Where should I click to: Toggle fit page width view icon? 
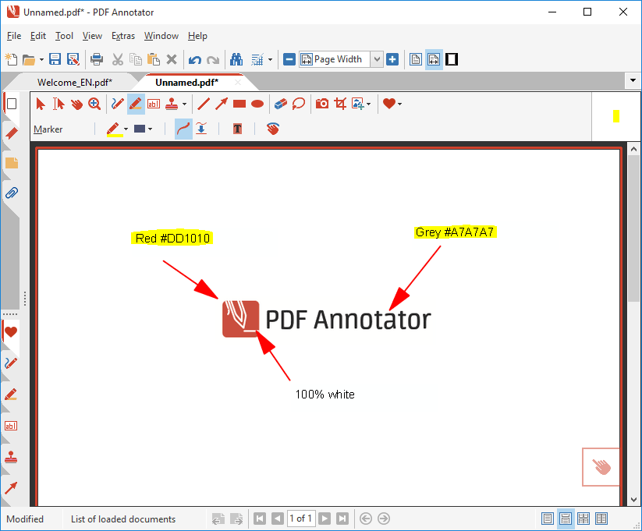click(434, 59)
